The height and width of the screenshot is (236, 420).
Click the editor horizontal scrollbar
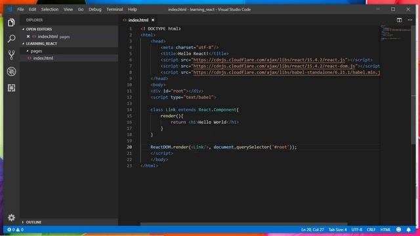click(243, 224)
